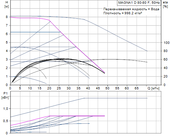Click the 25 tick on flow axis
This screenshot has width=170, height=136.
pyautogui.click(x=59, y=88)
